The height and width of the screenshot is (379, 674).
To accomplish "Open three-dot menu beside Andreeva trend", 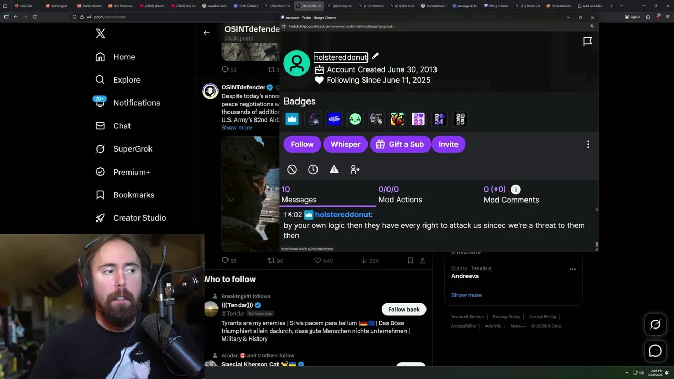I will (572, 269).
